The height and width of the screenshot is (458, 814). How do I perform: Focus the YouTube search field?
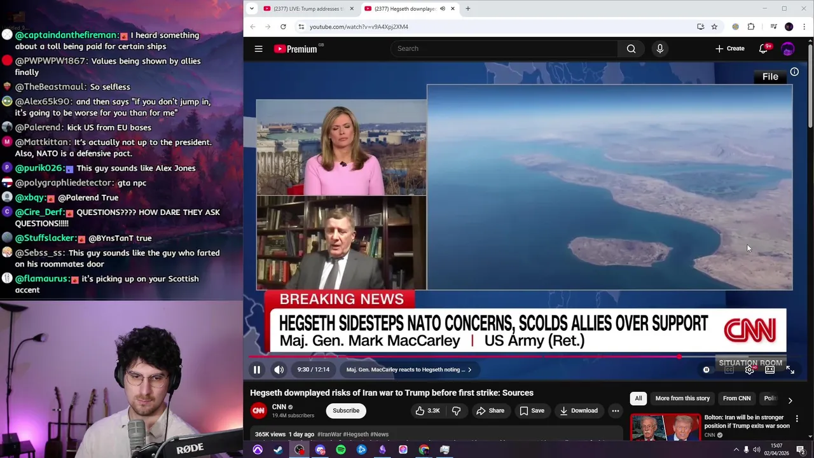tap(504, 48)
